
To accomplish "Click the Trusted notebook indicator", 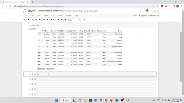I will 134,16.
